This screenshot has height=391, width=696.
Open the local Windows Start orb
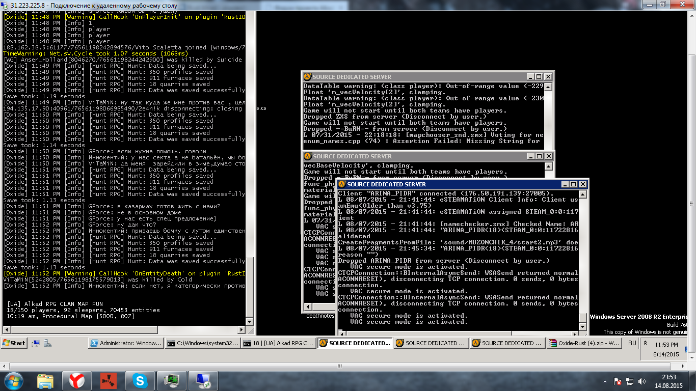coord(13,380)
